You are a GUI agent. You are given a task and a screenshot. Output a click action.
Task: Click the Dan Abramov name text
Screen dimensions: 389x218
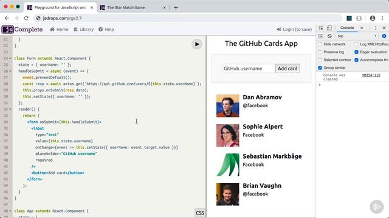pos(262,97)
